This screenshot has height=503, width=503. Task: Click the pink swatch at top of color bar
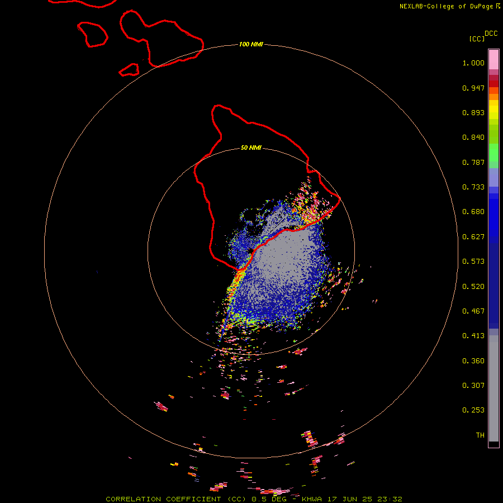tap(493, 60)
